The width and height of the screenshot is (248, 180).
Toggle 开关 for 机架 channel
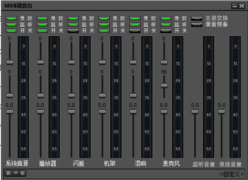point(104,30)
